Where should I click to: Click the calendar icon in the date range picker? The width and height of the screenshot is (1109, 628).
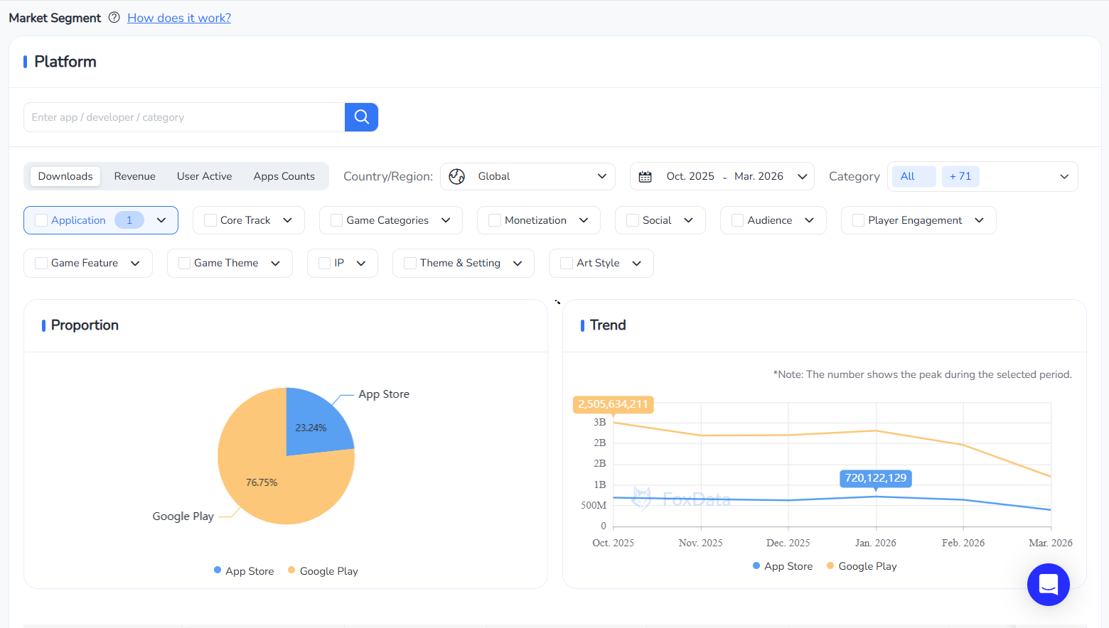645,175
